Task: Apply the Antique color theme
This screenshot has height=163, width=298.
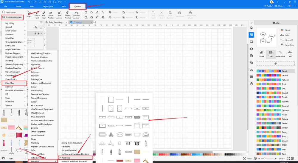Action: pos(275,80)
